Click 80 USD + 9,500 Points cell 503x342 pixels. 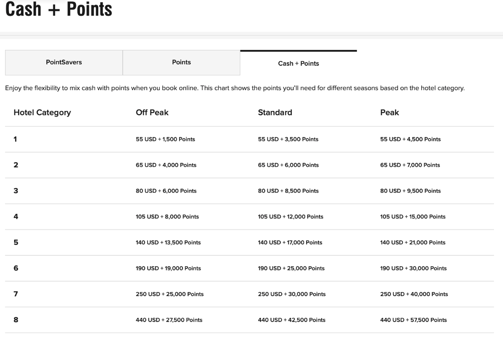pyautogui.click(x=411, y=191)
